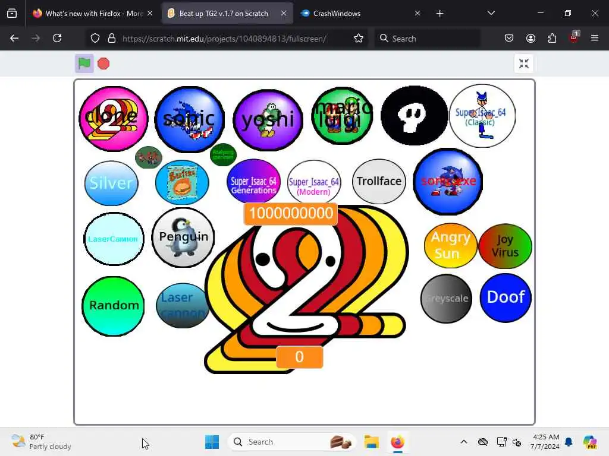Go back to previous page
This screenshot has height=456, width=609.
coord(14,38)
